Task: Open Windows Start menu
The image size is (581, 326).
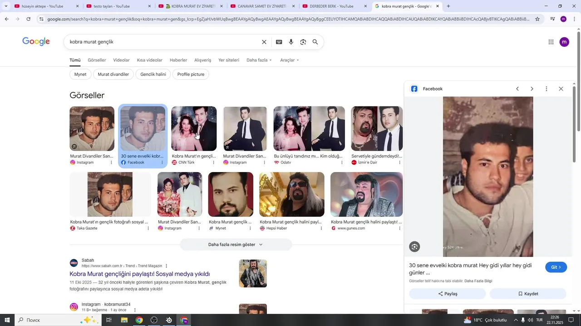Action: 7,320
